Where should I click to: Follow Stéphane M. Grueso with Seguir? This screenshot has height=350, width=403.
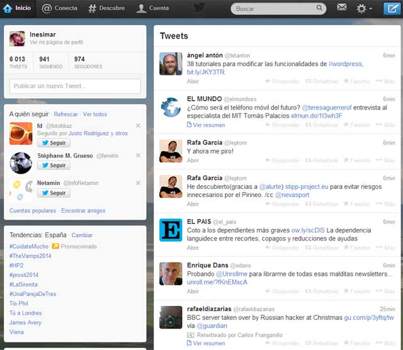(54, 165)
